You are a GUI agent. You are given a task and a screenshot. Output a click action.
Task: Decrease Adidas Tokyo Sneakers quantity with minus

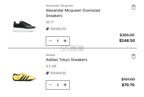pyautogui.click(x=50, y=85)
